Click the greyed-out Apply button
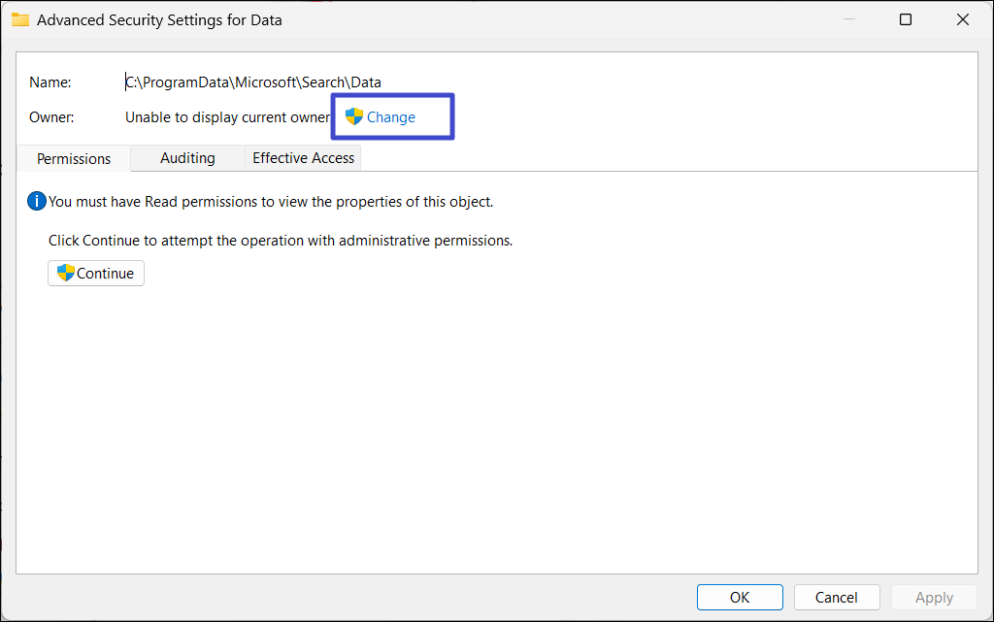This screenshot has height=622, width=994. click(x=934, y=597)
